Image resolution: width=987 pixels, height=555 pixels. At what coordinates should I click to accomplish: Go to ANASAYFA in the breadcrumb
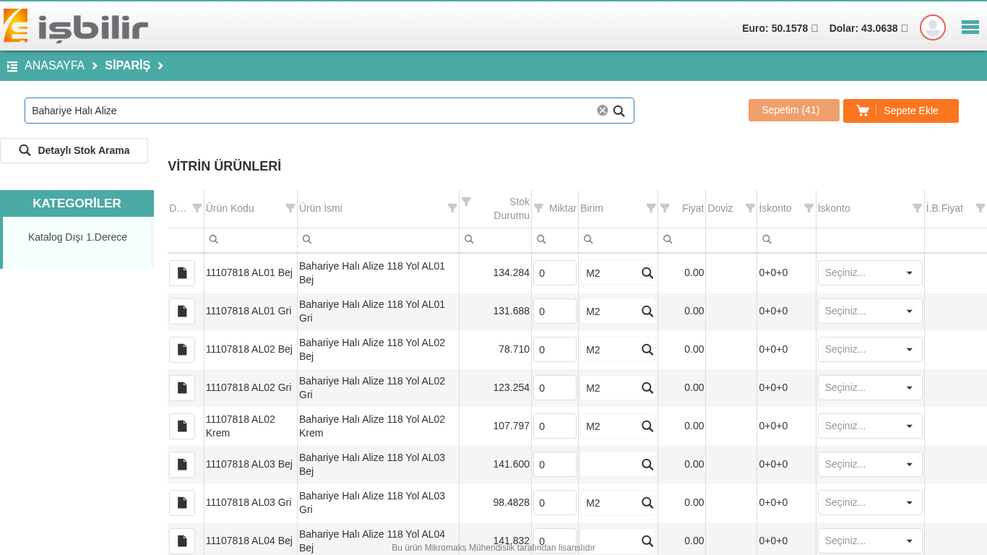coord(54,66)
